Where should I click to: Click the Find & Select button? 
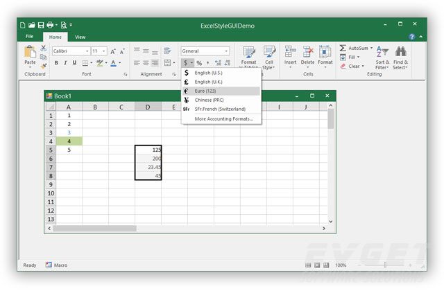click(x=400, y=58)
